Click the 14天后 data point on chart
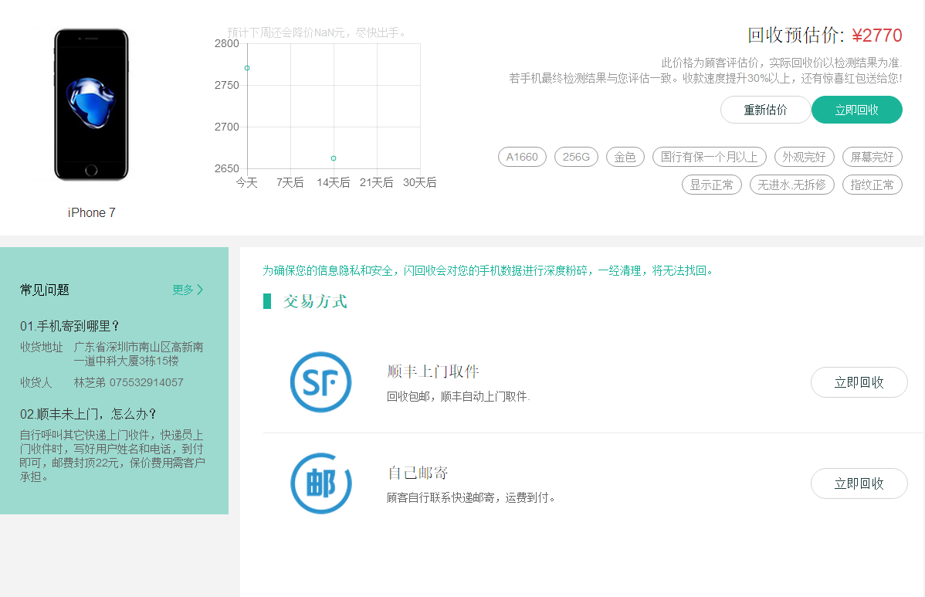925x597 pixels. 334,158
